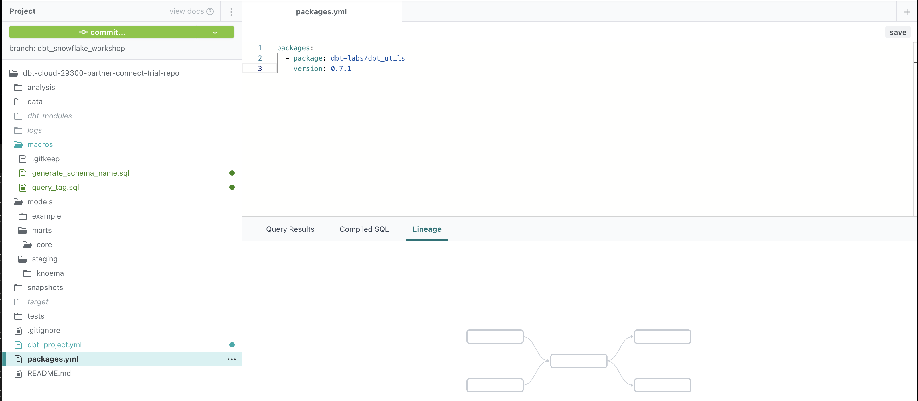Open the view docs link

186,11
